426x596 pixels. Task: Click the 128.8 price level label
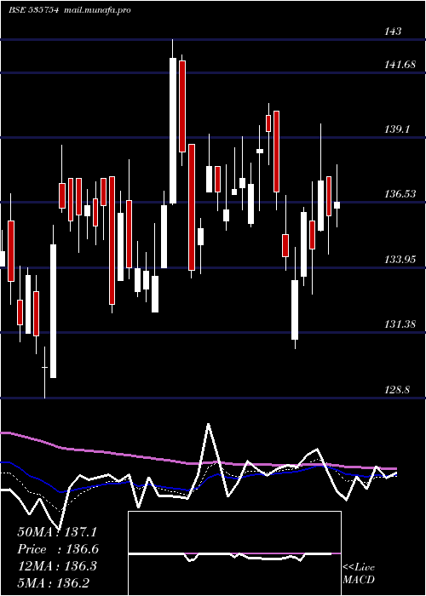point(397,390)
